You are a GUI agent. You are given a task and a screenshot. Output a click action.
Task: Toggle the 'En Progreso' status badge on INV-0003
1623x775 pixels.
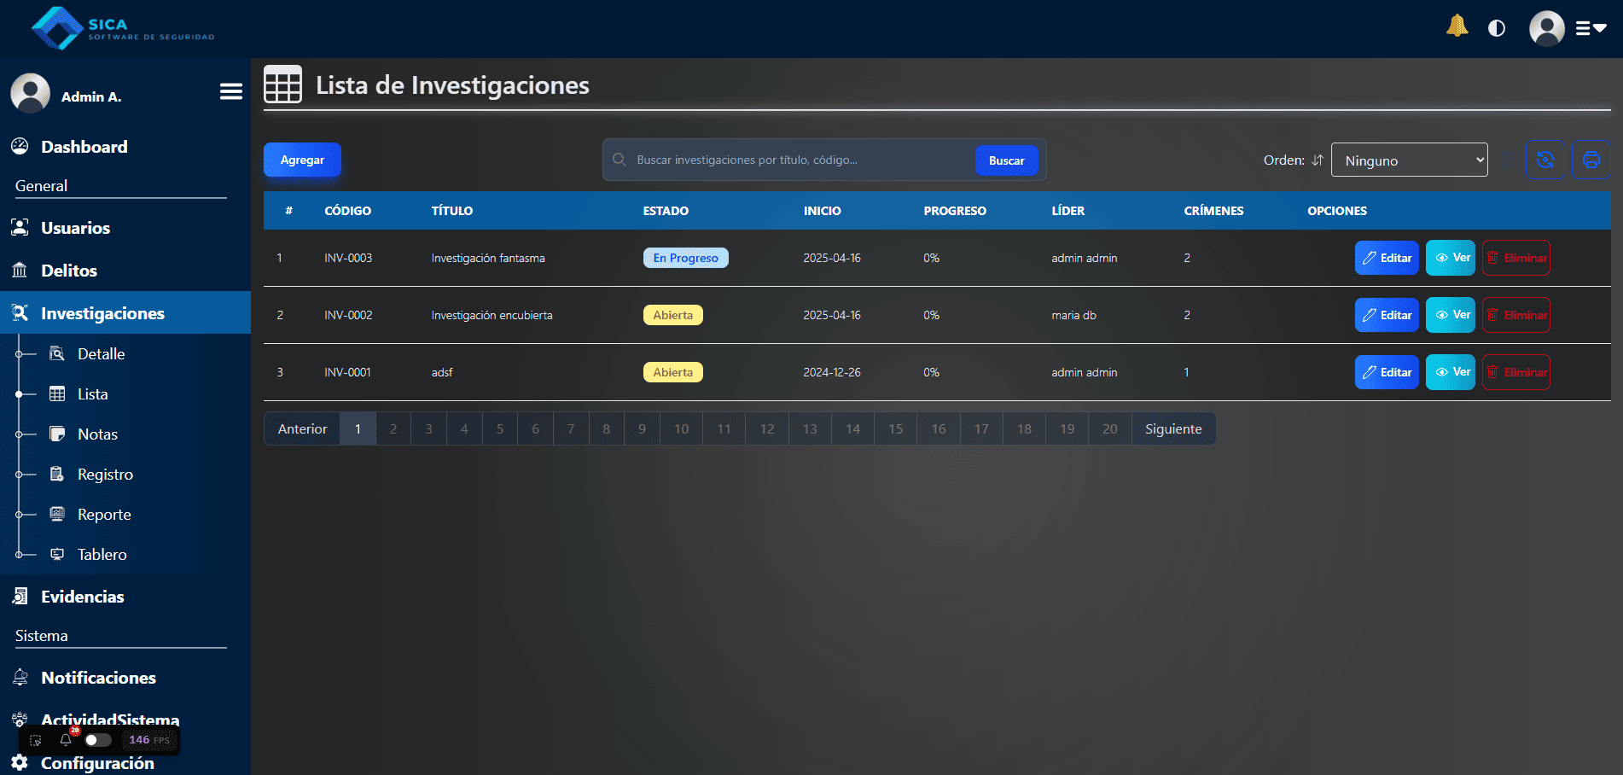[x=685, y=257]
